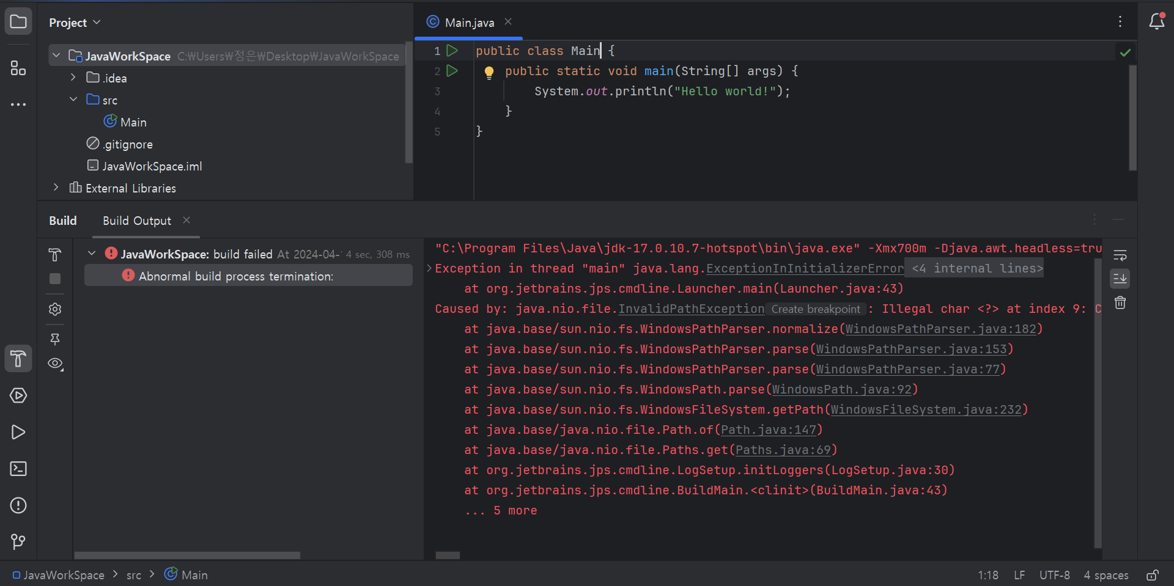Open Paths.java:69 link

click(783, 450)
